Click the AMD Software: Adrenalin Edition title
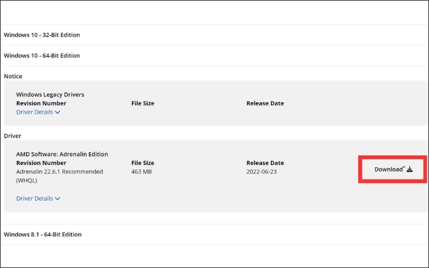The width and height of the screenshot is (429, 268). tap(62, 154)
